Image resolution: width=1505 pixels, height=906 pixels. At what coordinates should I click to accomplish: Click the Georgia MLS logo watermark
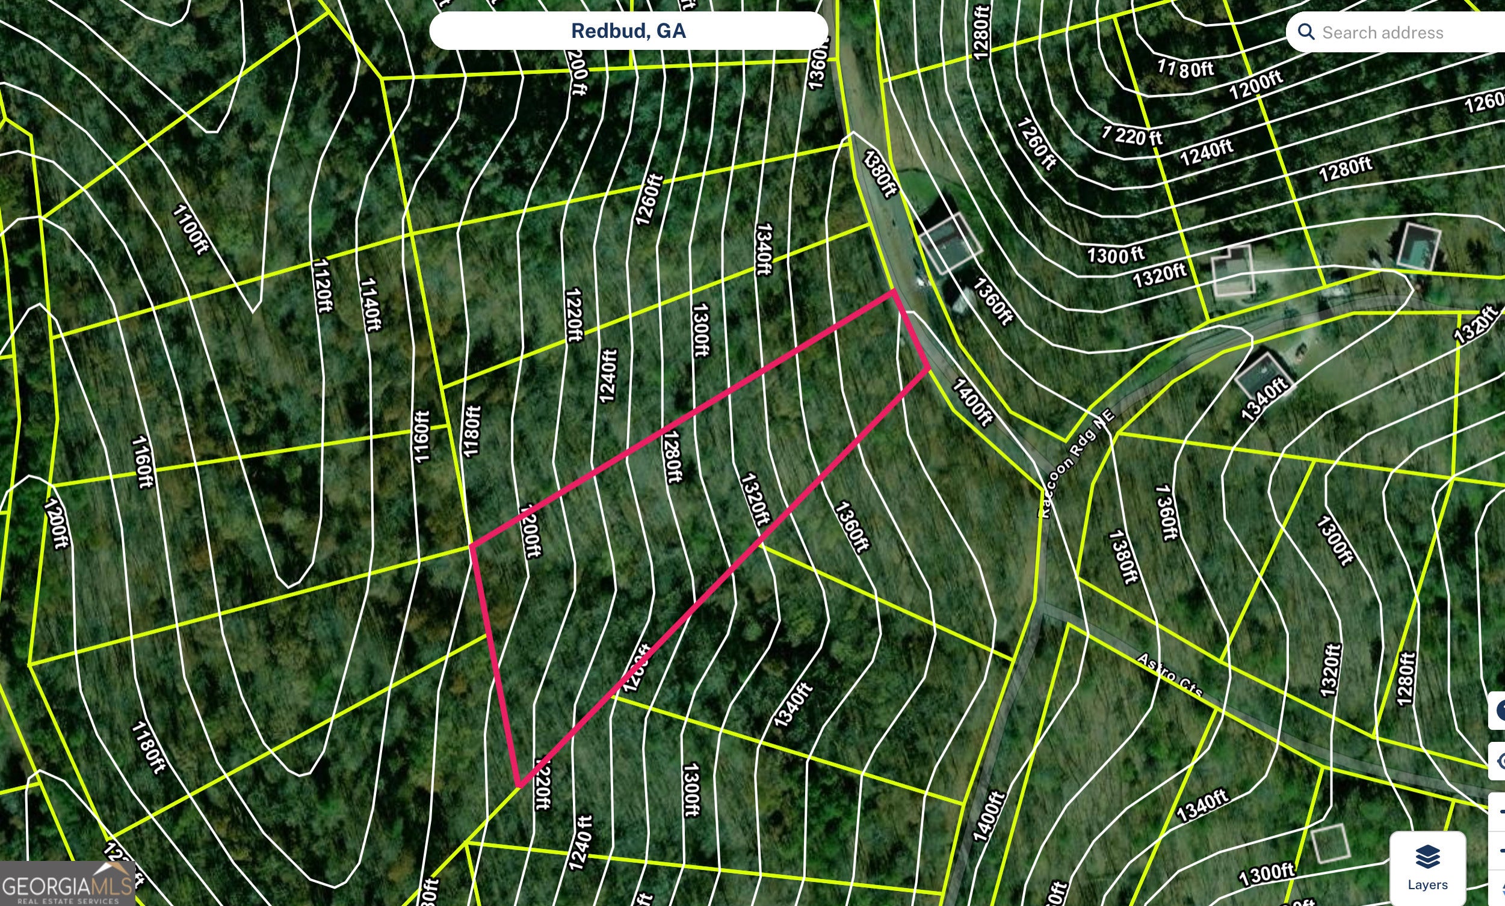pos(67,884)
